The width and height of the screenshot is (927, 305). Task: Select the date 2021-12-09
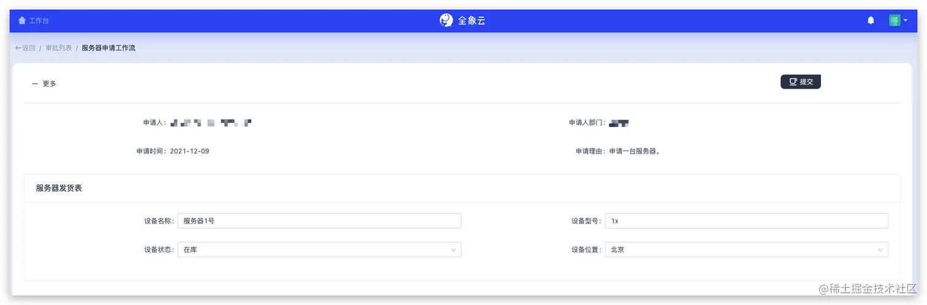pos(189,151)
